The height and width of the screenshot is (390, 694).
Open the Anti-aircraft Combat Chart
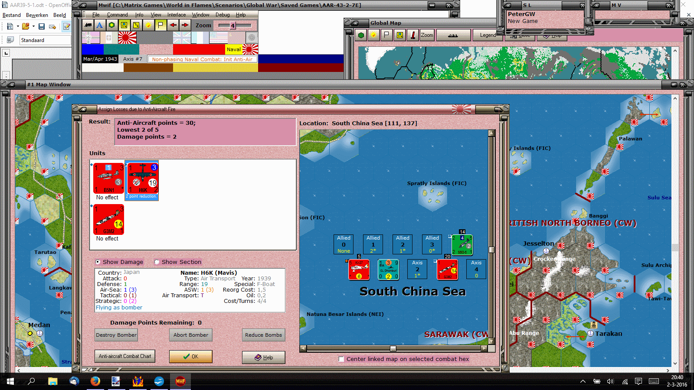(x=125, y=356)
